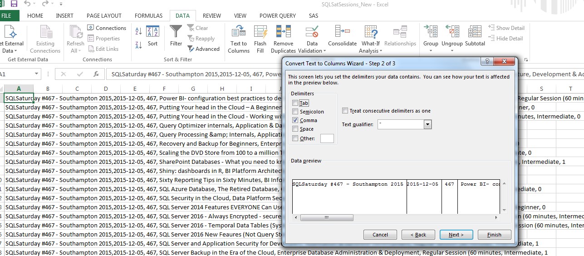Image resolution: width=584 pixels, height=256 pixels.
Task: Open the Sort dialog icon
Action: pos(152,36)
